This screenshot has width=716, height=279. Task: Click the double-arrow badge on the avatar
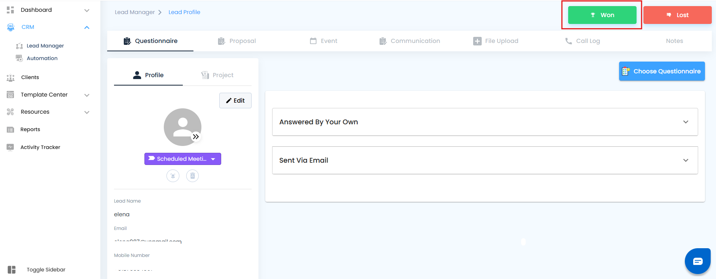(196, 136)
